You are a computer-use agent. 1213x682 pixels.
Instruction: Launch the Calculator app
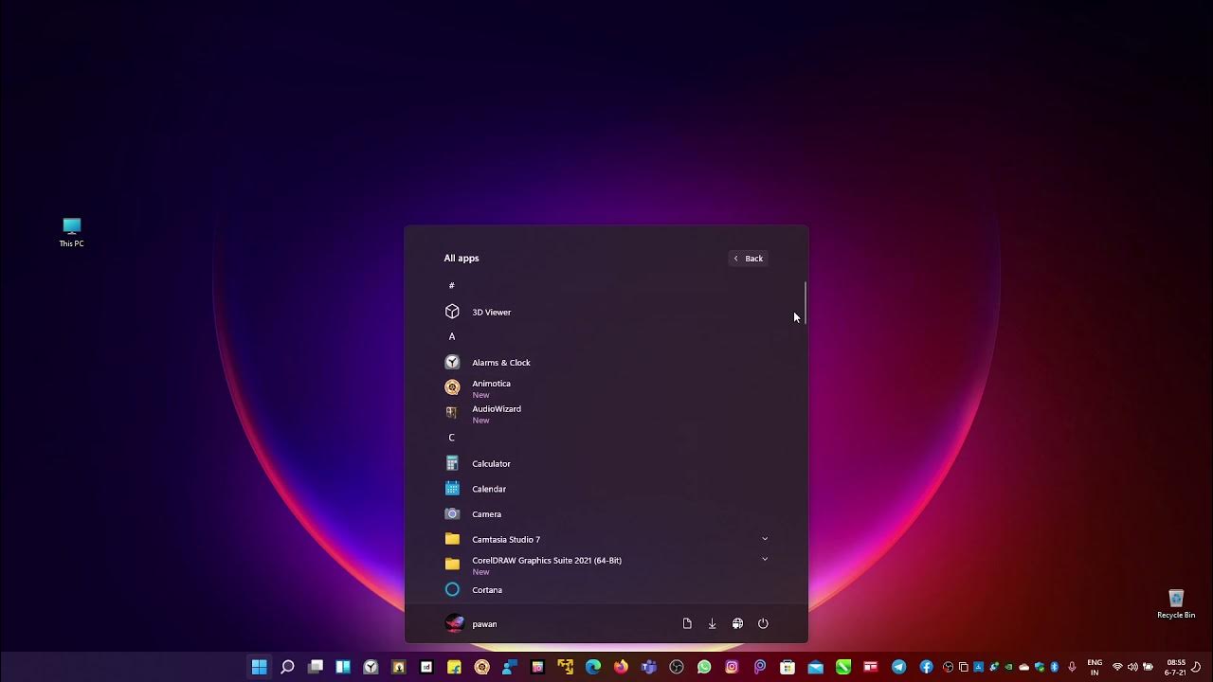pos(606,463)
